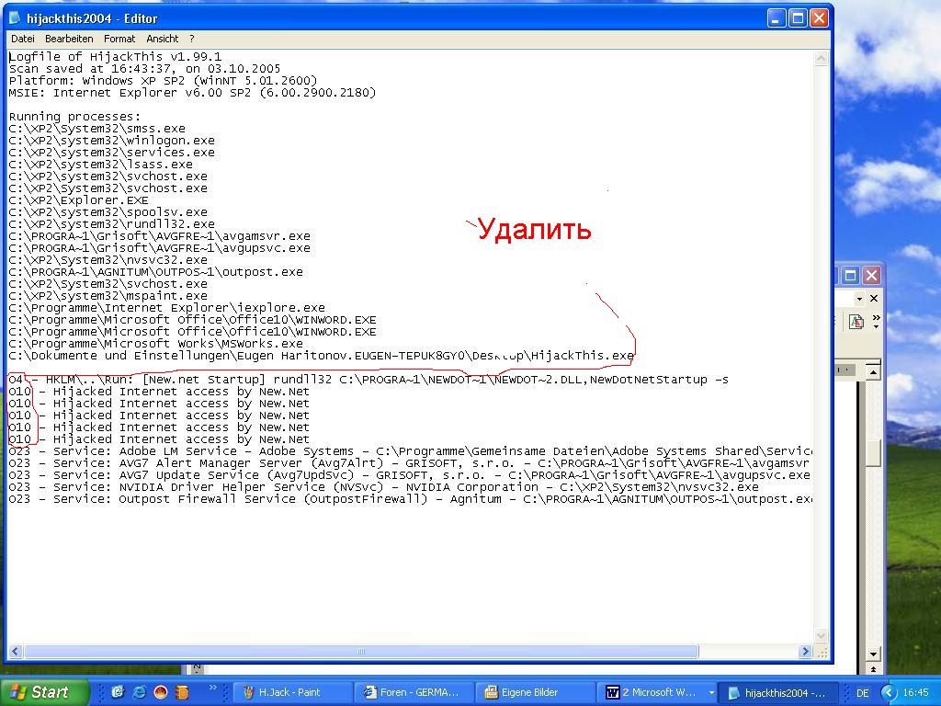941x706 pixels.
Task: Click the Notepad horizontal scrollbar right arrow
Action: (x=805, y=651)
